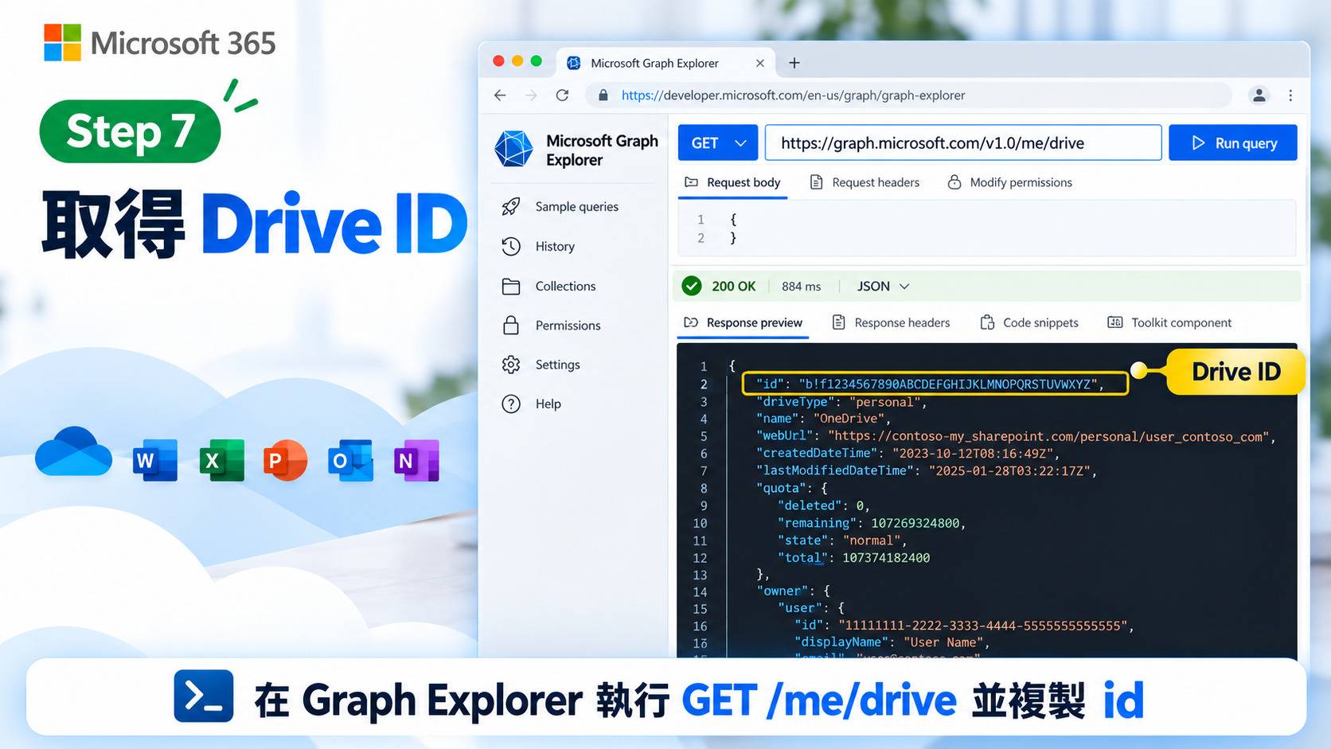Open the Response headers tab
This screenshot has width=1331, height=749.
891,323
